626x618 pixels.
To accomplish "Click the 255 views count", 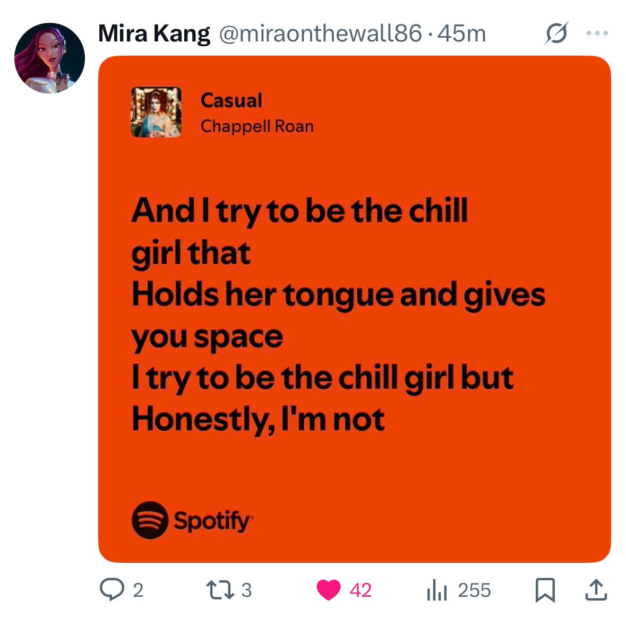I will [x=474, y=590].
